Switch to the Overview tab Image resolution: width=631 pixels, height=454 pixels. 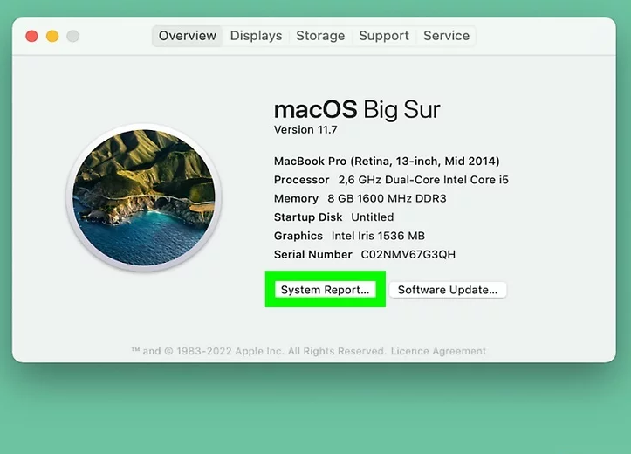[x=187, y=36]
